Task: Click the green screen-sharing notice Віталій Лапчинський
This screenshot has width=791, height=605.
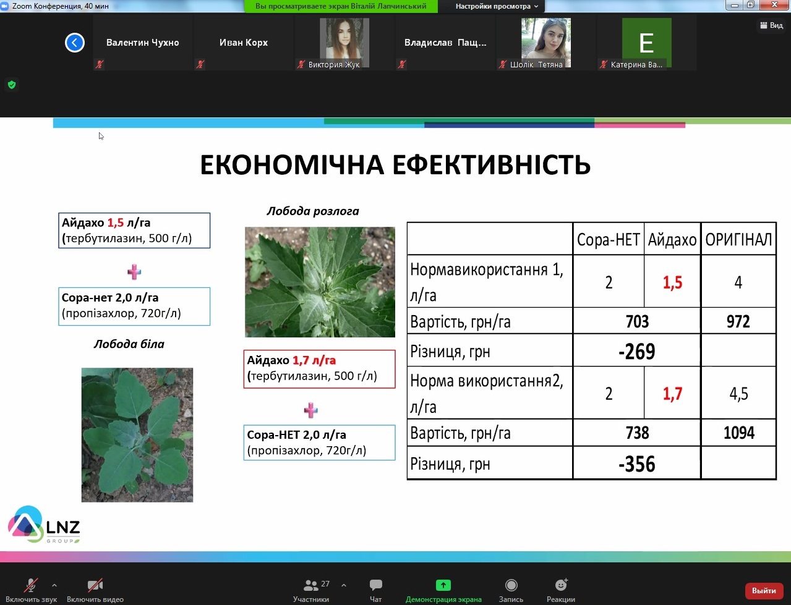Action: (341, 6)
